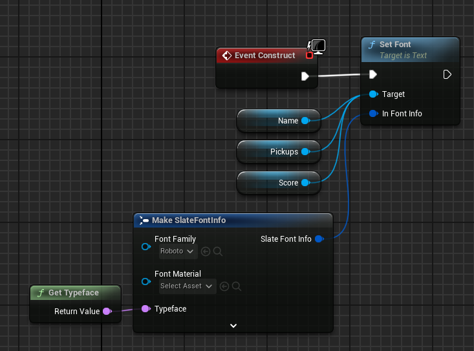Screen dimensions: 474x351
Task: Click the In Font Info input pin
Action: (x=374, y=114)
